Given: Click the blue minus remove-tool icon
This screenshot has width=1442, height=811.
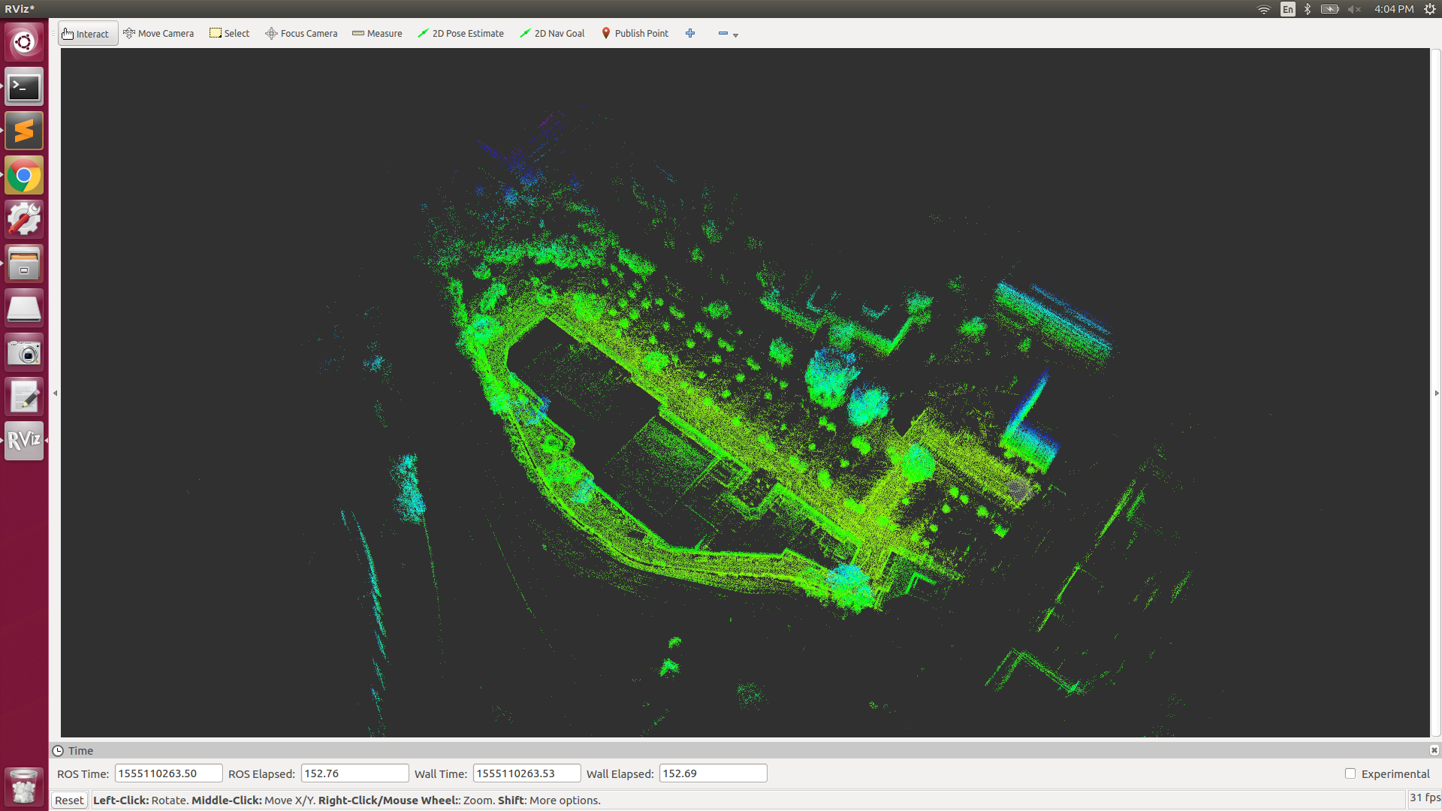Looking at the screenshot, I should [x=723, y=34].
